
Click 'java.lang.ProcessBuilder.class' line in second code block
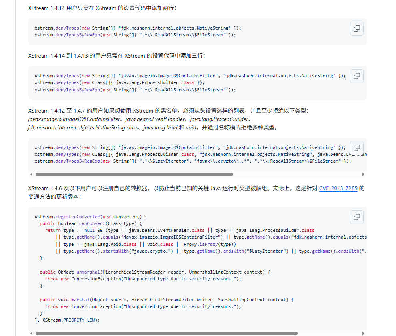(120, 82)
